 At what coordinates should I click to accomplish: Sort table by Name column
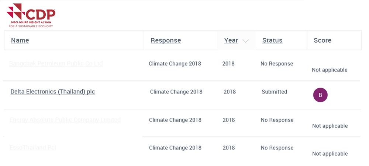point(20,40)
